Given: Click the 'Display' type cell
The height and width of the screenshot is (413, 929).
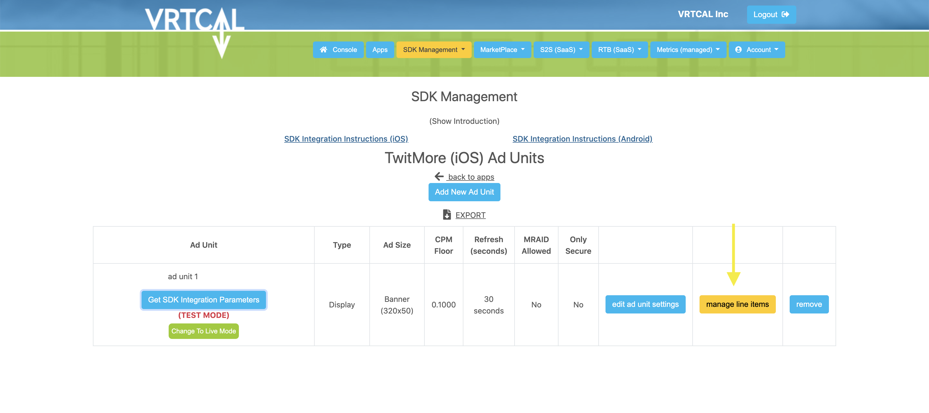Looking at the screenshot, I should pos(341,305).
